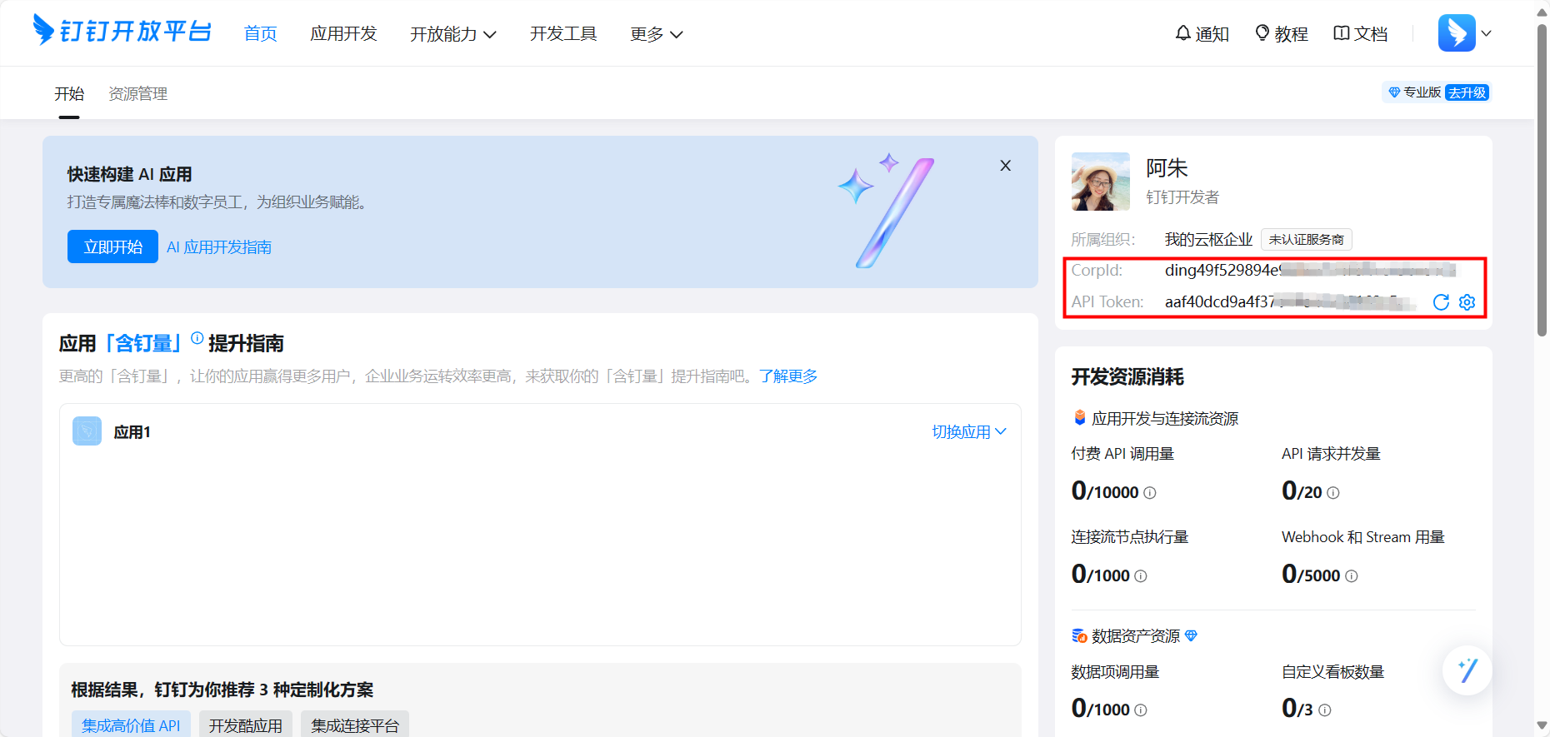
Task: Expand the 更多 dropdown menu
Action: [x=656, y=33]
